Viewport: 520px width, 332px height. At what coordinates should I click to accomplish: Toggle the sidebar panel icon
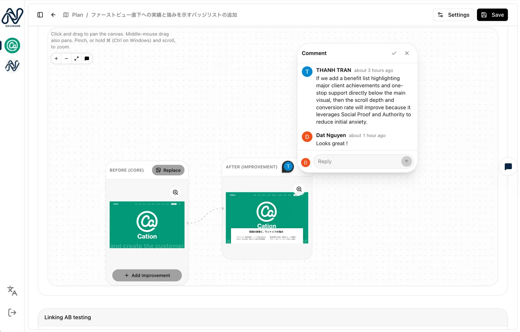[40, 15]
